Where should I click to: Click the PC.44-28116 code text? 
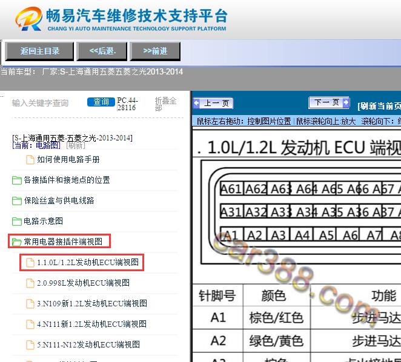tap(128, 104)
